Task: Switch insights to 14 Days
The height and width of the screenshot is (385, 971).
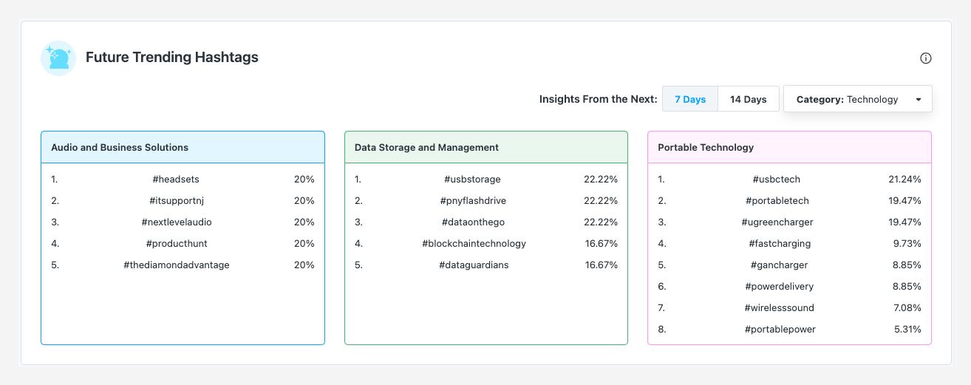Action: 748,99
